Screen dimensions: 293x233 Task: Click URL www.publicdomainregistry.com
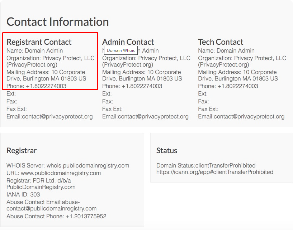tap(53, 173)
